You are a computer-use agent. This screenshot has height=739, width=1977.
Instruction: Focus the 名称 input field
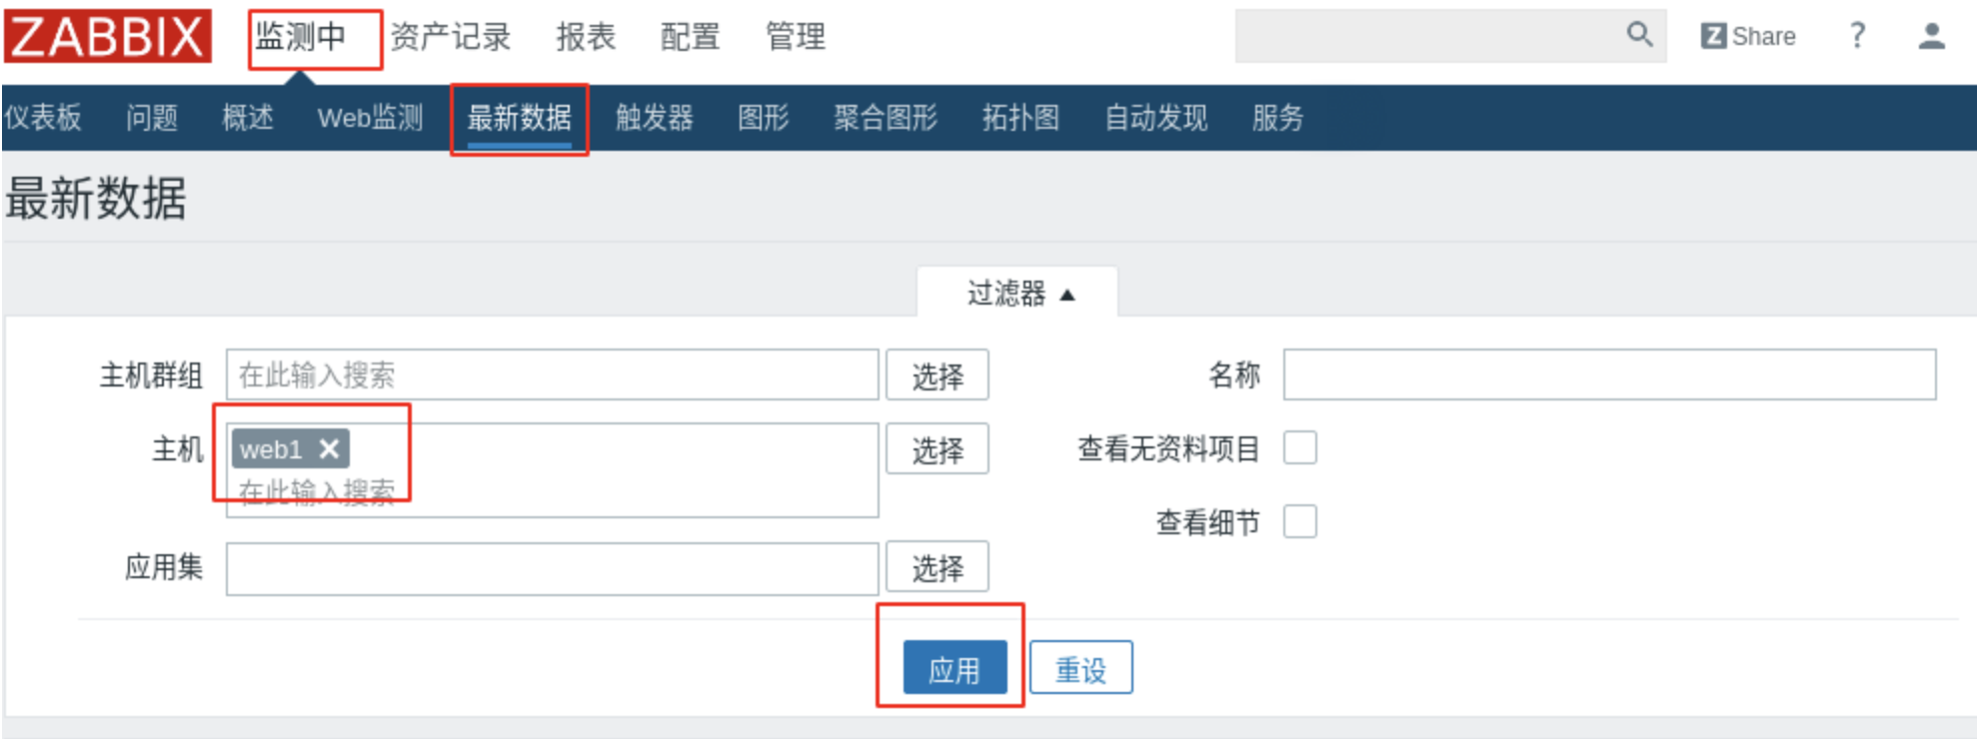pos(1609,374)
